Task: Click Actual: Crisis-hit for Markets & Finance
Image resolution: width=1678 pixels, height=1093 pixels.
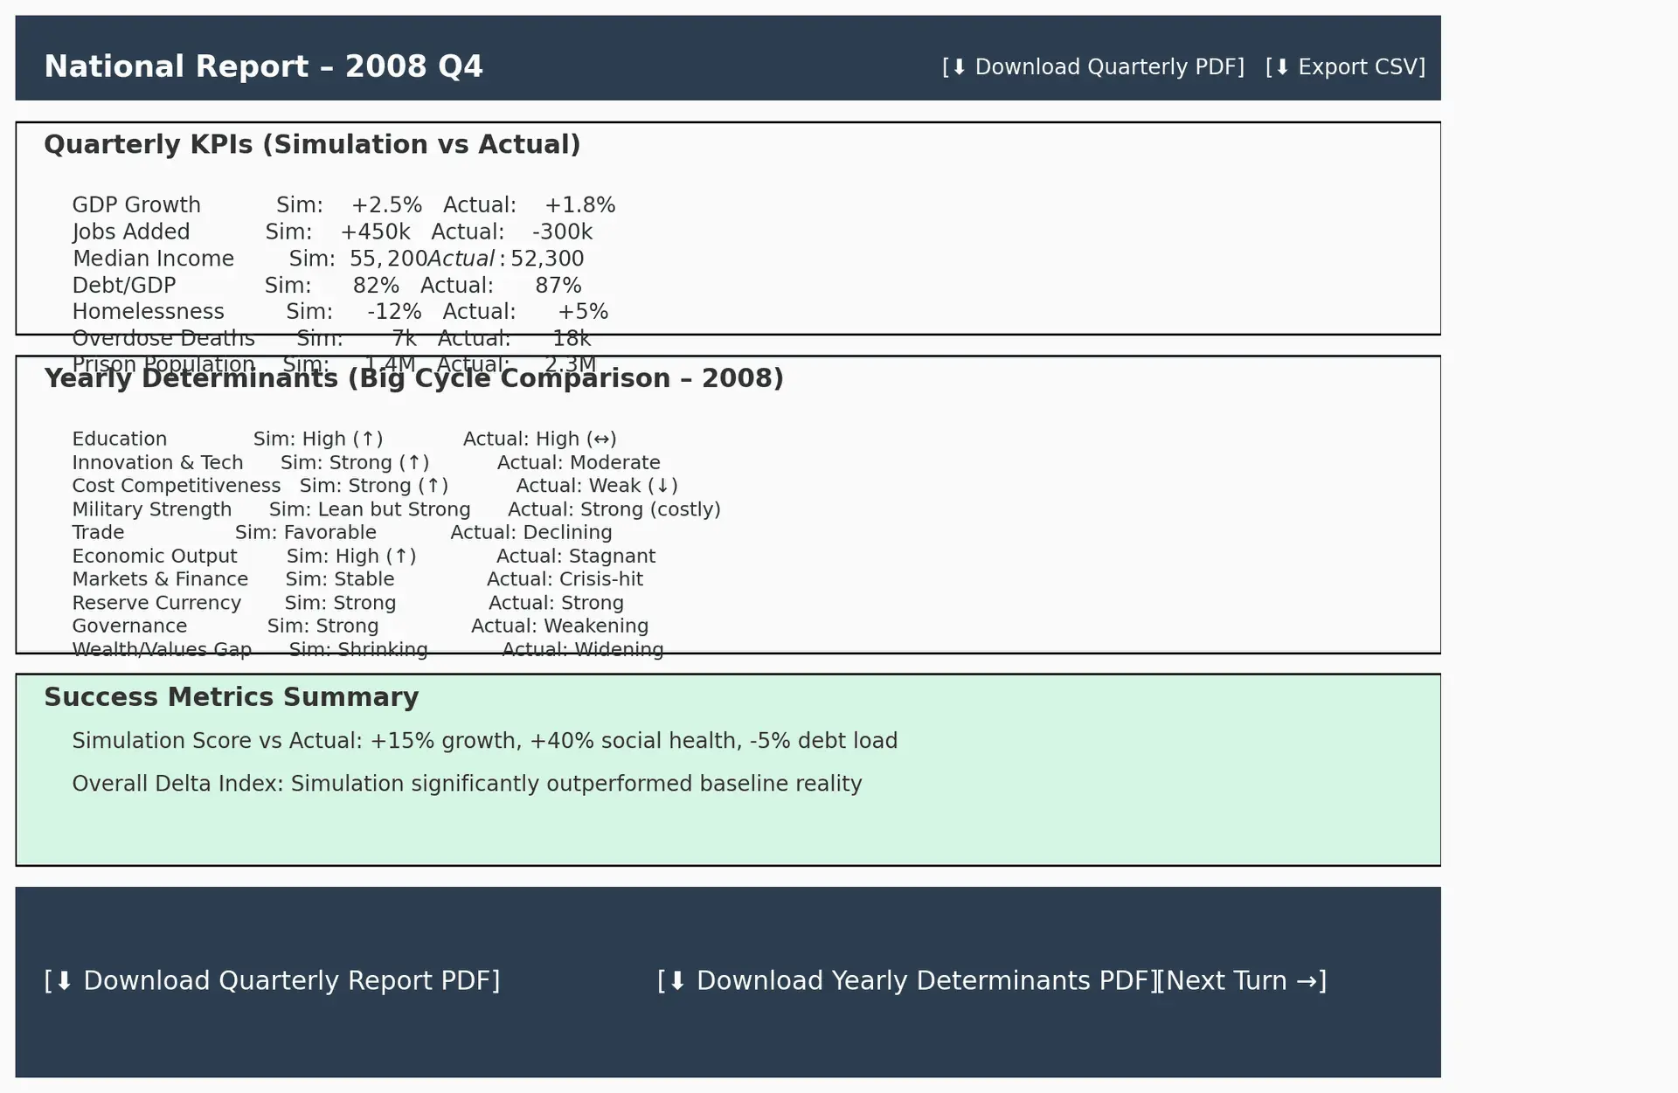Action: coord(565,579)
